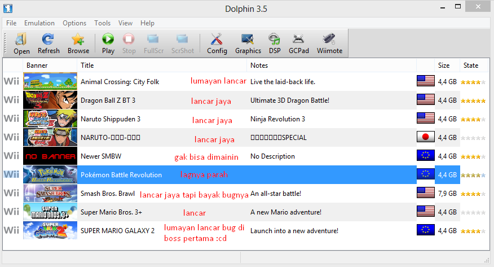Open the File menu
The image size is (494, 267).
11,23
